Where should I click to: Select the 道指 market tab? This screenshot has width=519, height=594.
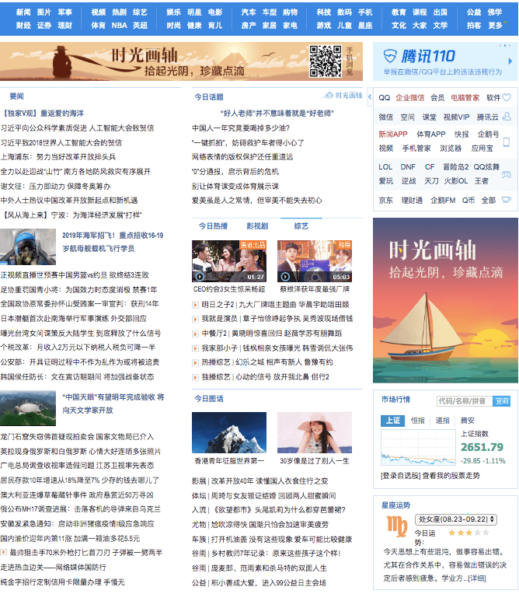coord(442,421)
